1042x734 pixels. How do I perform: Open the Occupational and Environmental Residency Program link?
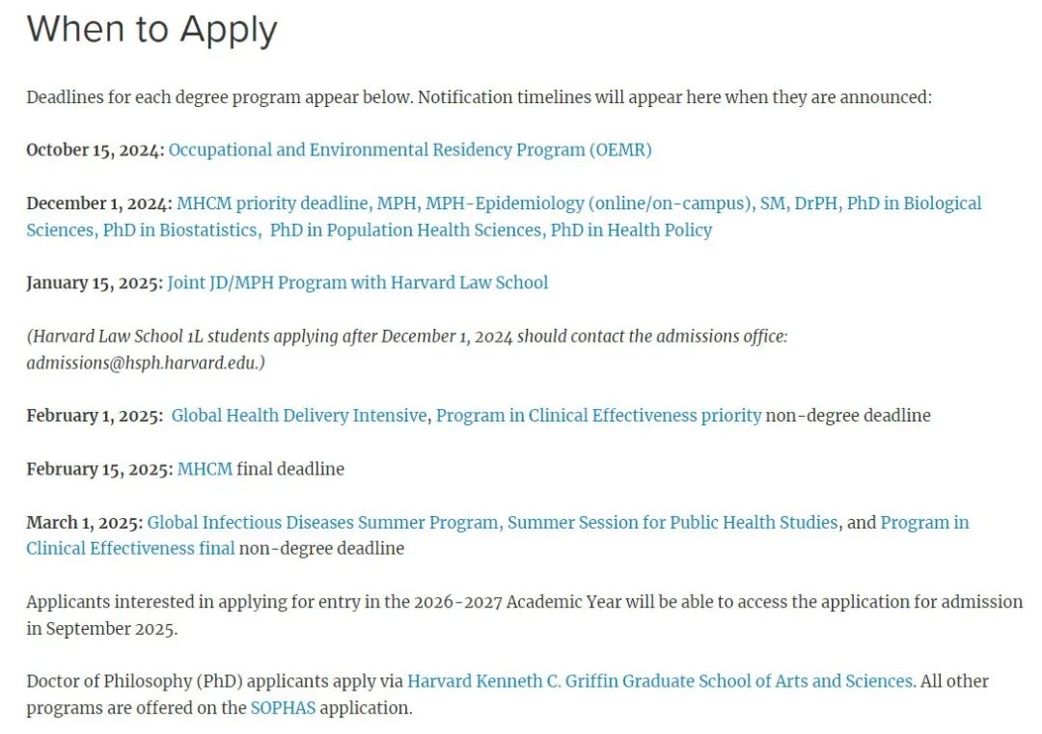click(410, 150)
